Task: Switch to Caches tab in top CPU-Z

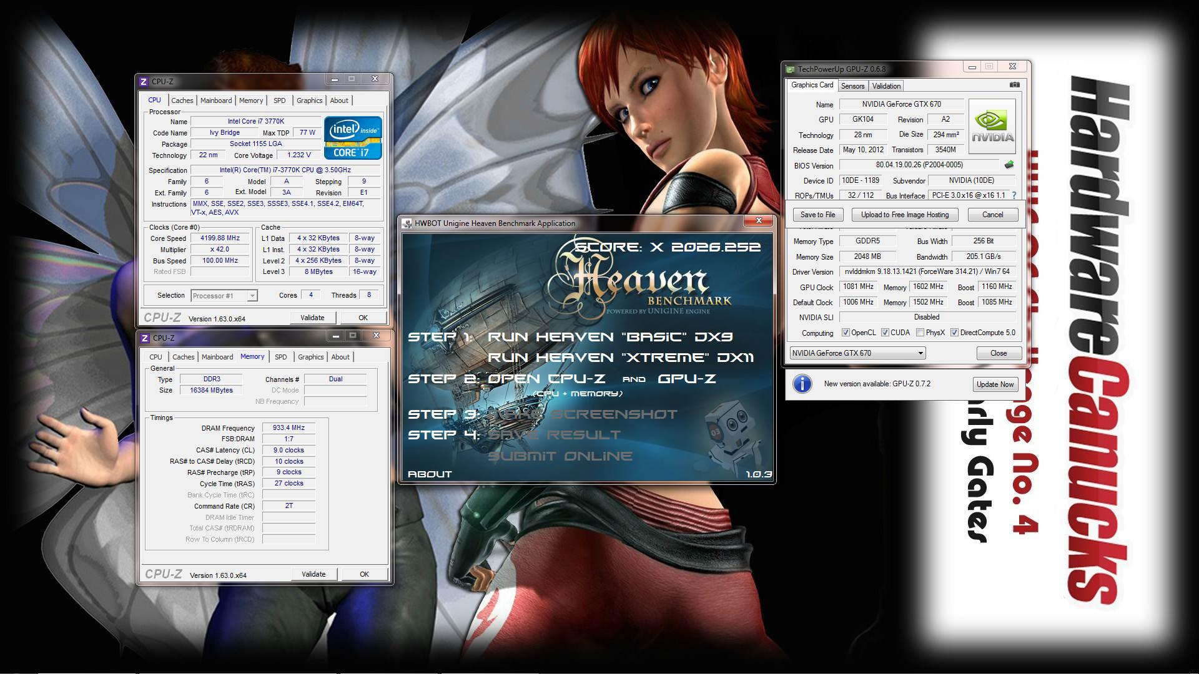Action: pyautogui.click(x=182, y=100)
